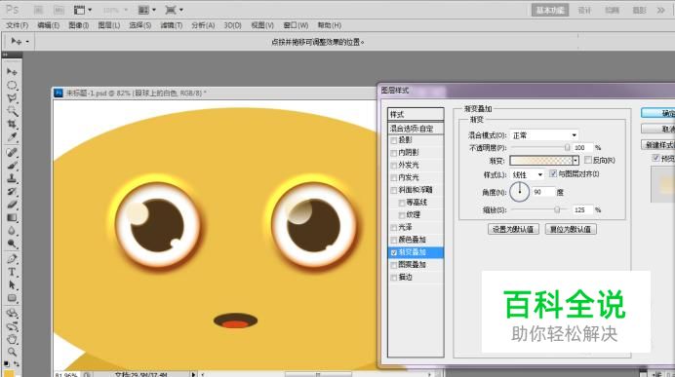Select the Type tool
Screen dimensions: 675x377
(12, 272)
